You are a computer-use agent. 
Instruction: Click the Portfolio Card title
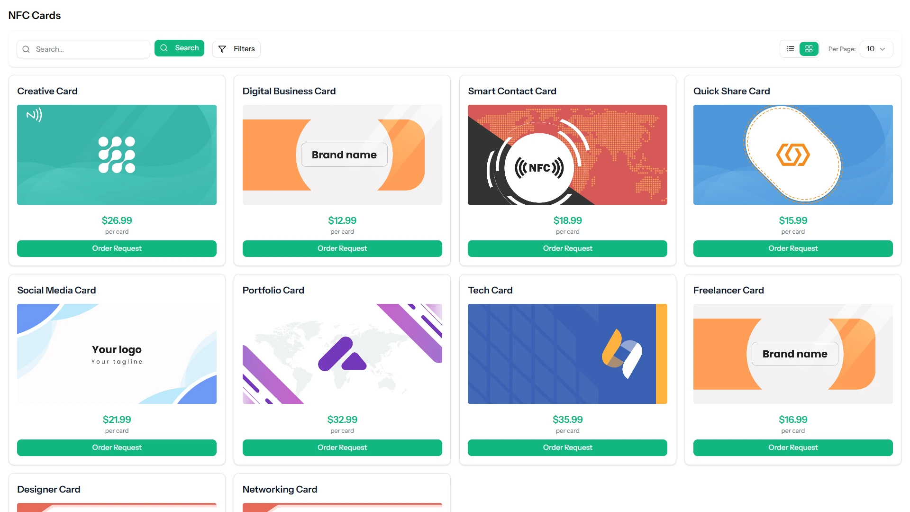273,290
